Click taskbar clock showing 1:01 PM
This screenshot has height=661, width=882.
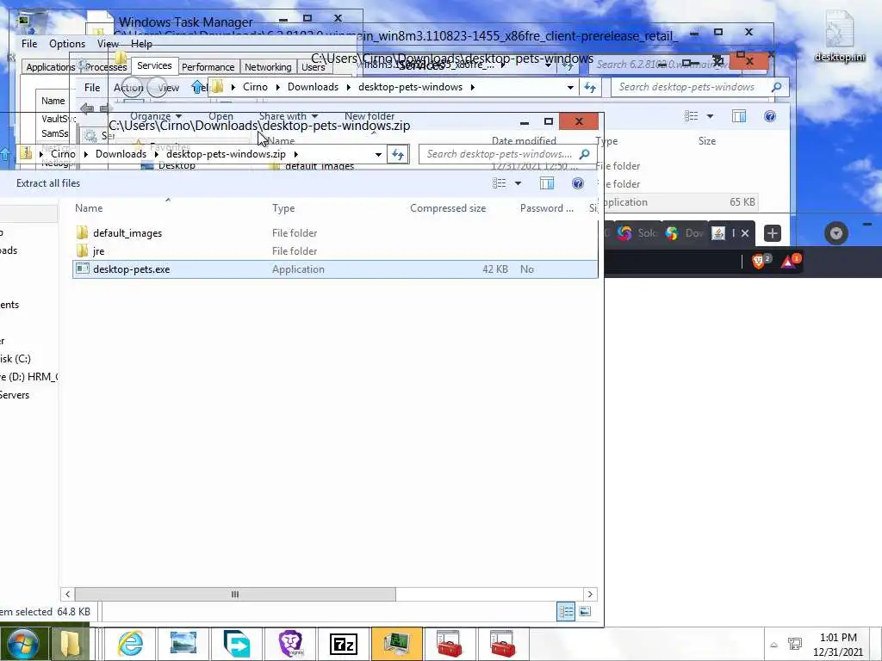(838, 645)
